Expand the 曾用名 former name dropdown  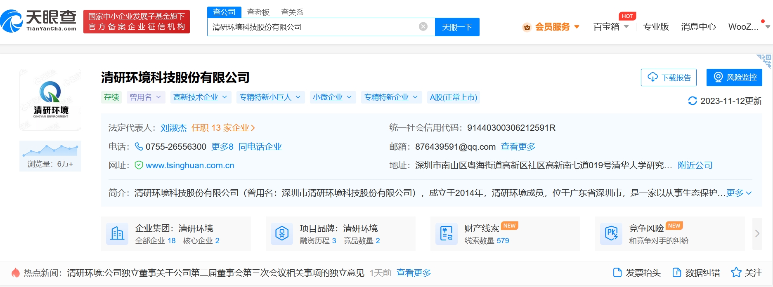tap(146, 97)
